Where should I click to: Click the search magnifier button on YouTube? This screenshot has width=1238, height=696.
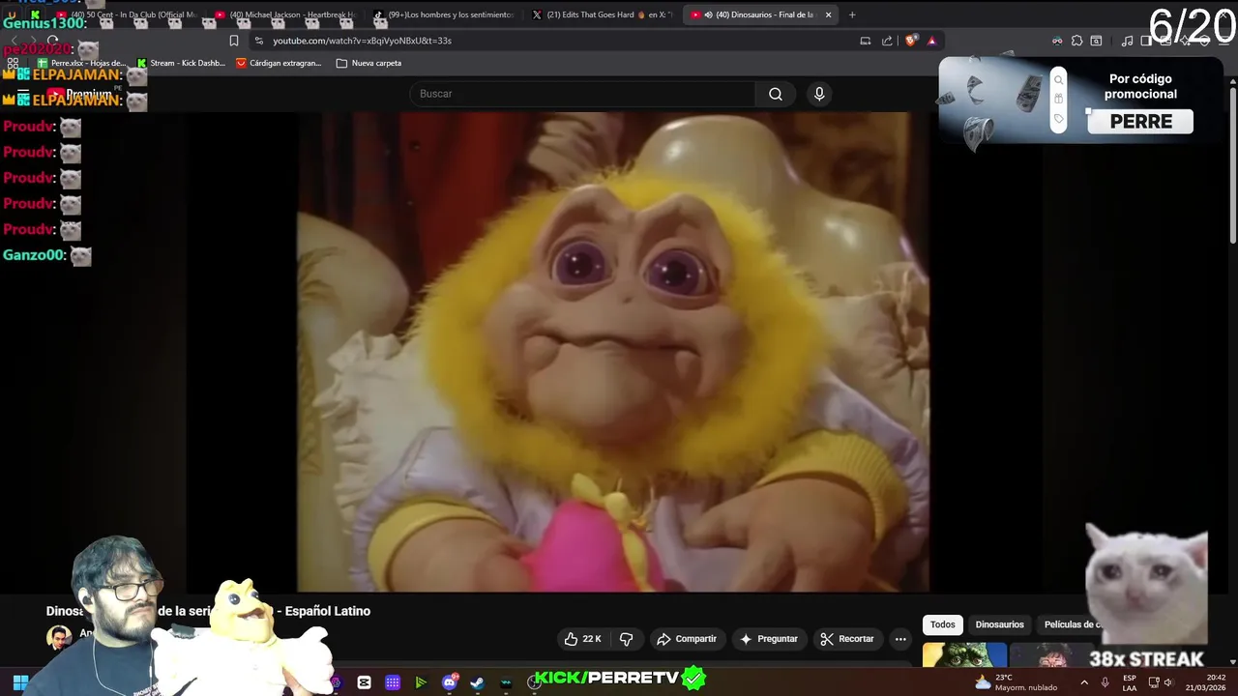[x=775, y=94]
